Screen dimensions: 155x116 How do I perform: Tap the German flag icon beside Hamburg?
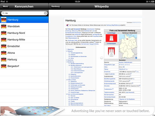pos(4,20)
